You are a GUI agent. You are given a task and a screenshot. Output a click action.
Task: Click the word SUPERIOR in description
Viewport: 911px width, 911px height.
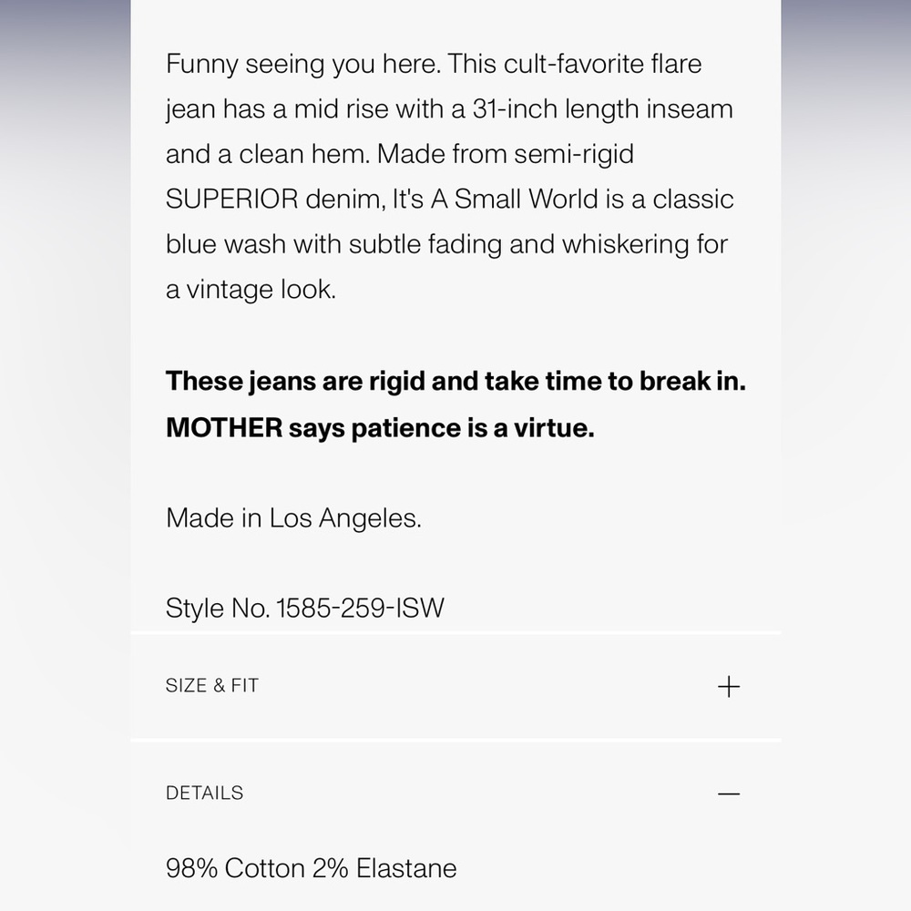pyautogui.click(x=231, y=200)
